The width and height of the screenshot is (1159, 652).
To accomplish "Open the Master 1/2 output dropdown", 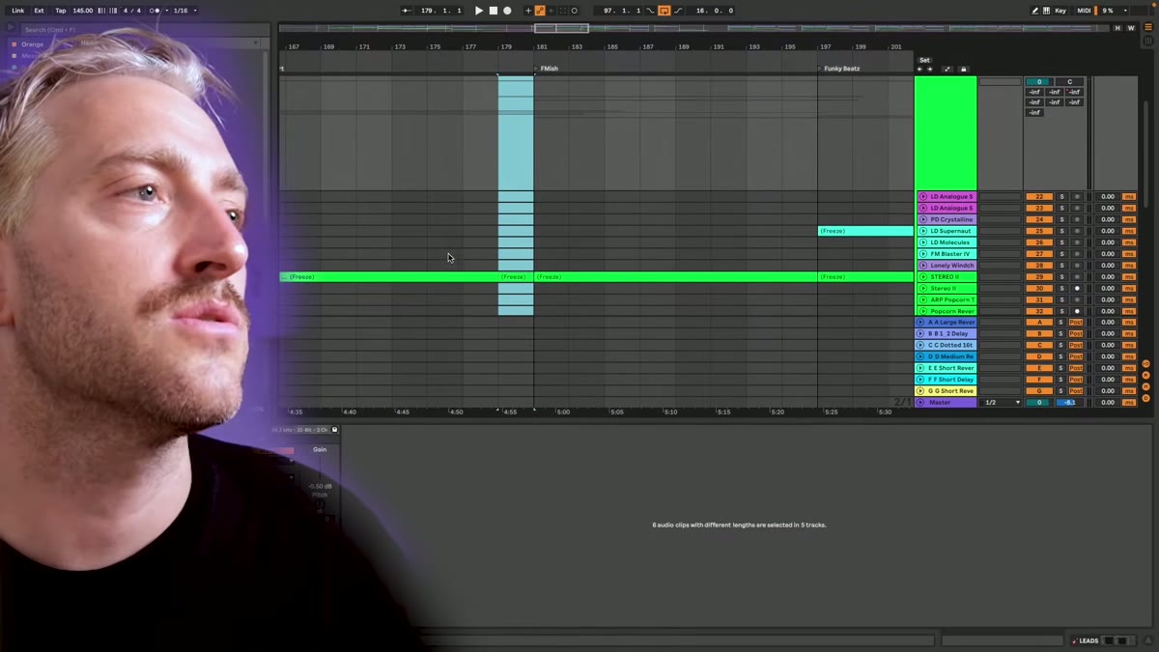I will (x=1001, y=403).
